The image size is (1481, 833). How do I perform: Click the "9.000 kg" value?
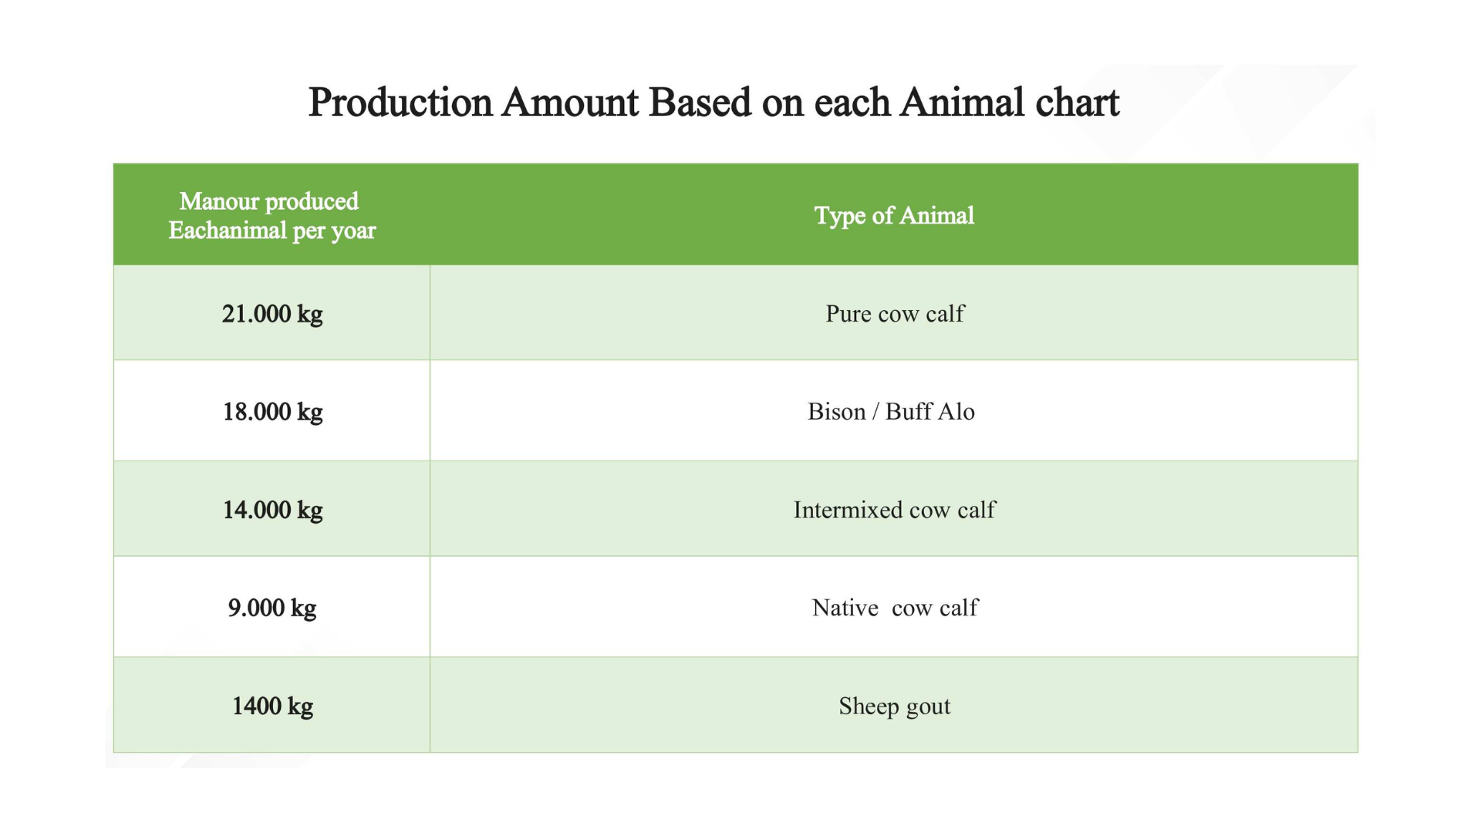pyautogui.click(x=272, y=608)
